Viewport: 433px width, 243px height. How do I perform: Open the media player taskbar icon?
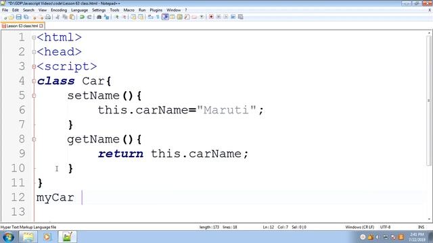pyautogui.click(x=47, y=237)
